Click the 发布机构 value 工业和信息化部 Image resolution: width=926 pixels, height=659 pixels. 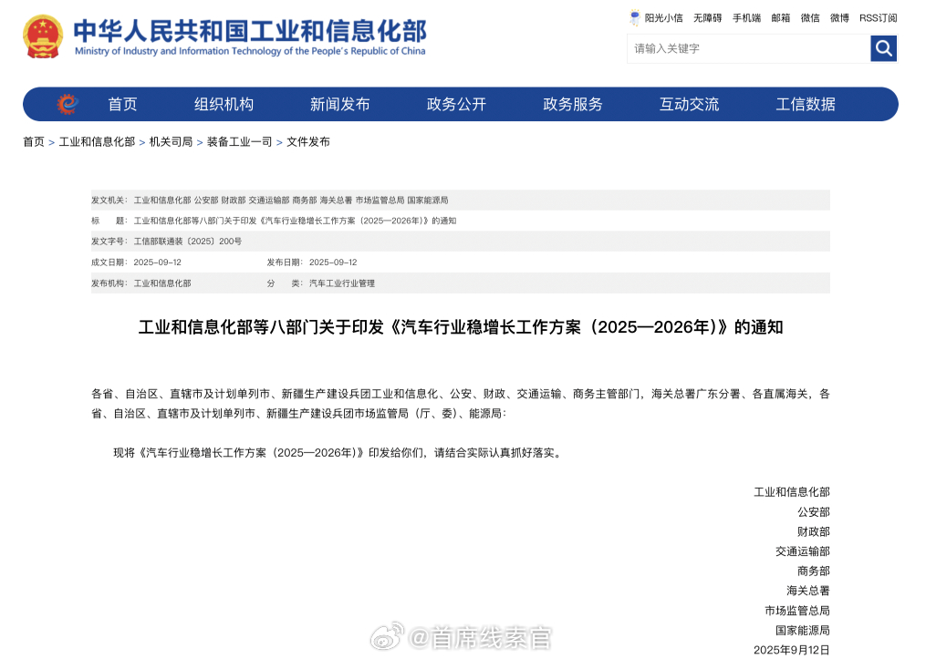[162, 283]
